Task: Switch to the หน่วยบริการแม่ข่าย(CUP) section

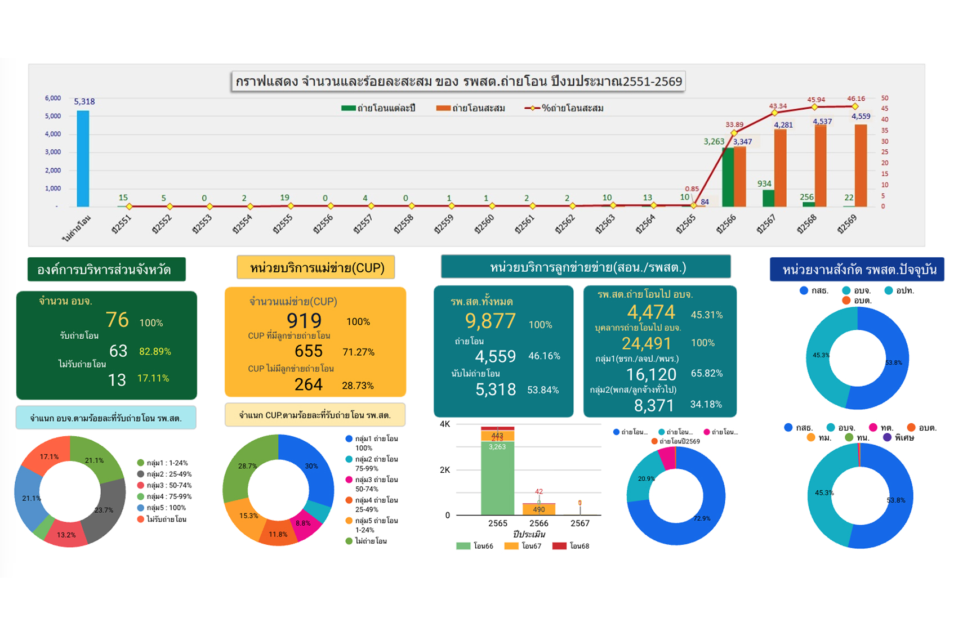Action: tap(315, 269)
